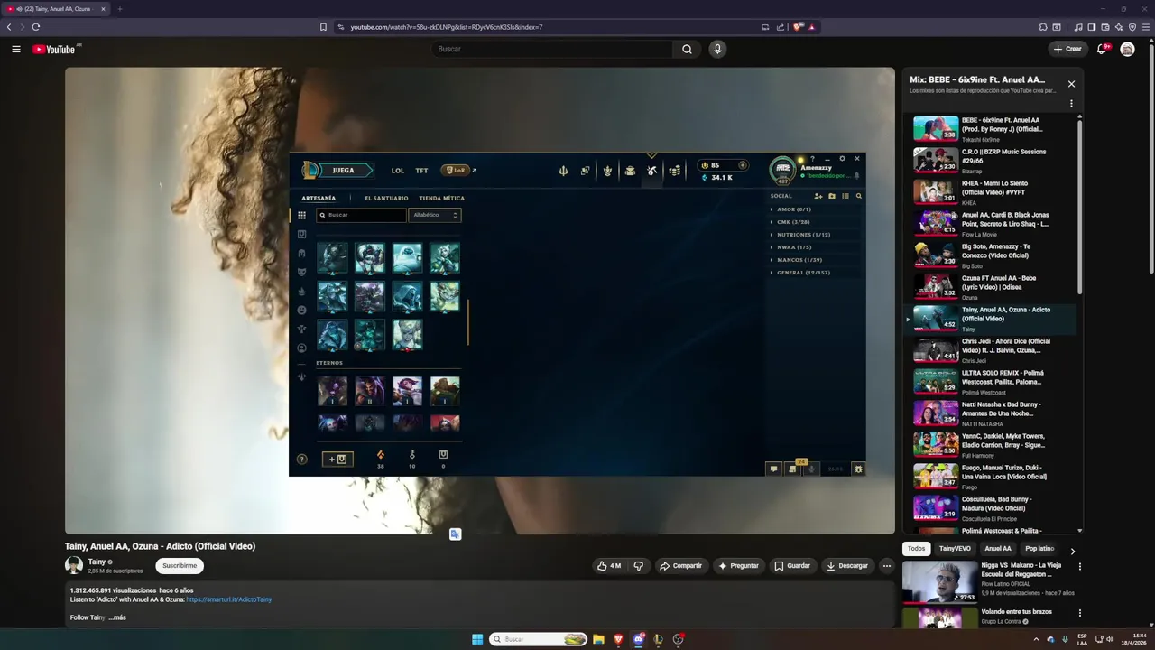Share the video via Compartir

pos(680,566)
